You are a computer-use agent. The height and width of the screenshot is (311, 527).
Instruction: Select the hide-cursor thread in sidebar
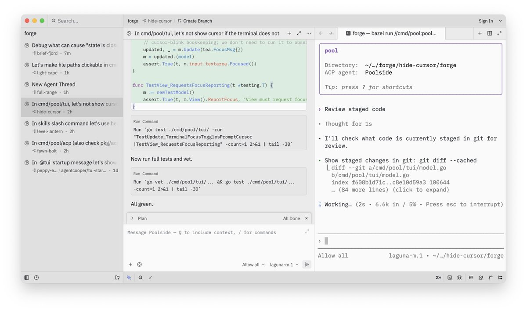tap(72, 107)
